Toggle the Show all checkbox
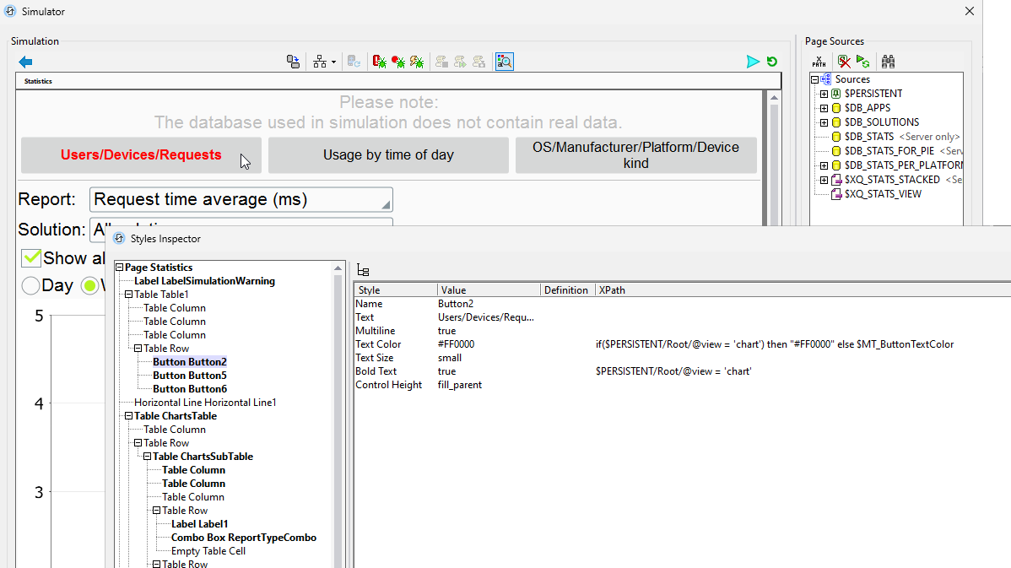This screenshot has height=568, width=1011. point(31,258)
